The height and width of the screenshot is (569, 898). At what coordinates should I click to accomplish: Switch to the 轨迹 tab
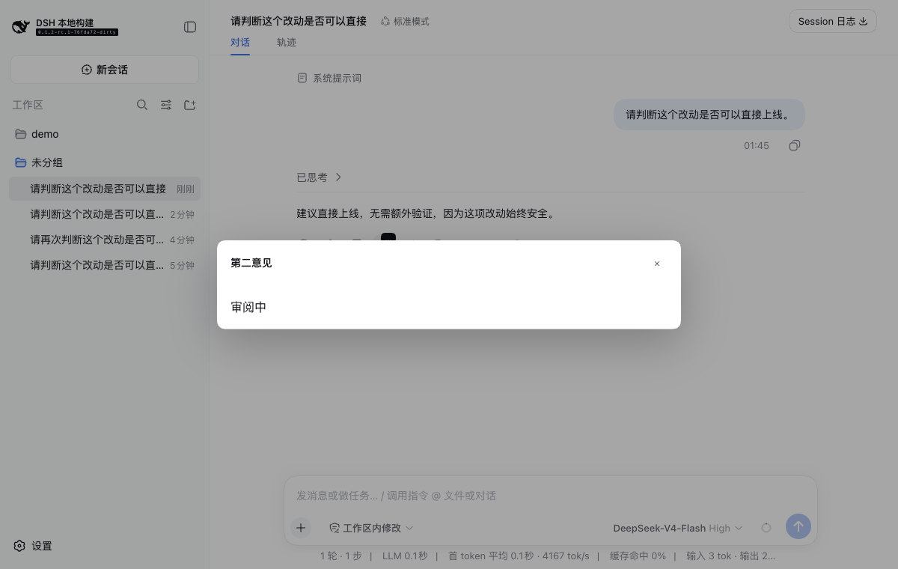(x=287, y=42)
